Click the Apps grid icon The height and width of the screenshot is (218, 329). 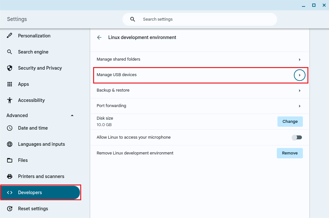point(10,84)
